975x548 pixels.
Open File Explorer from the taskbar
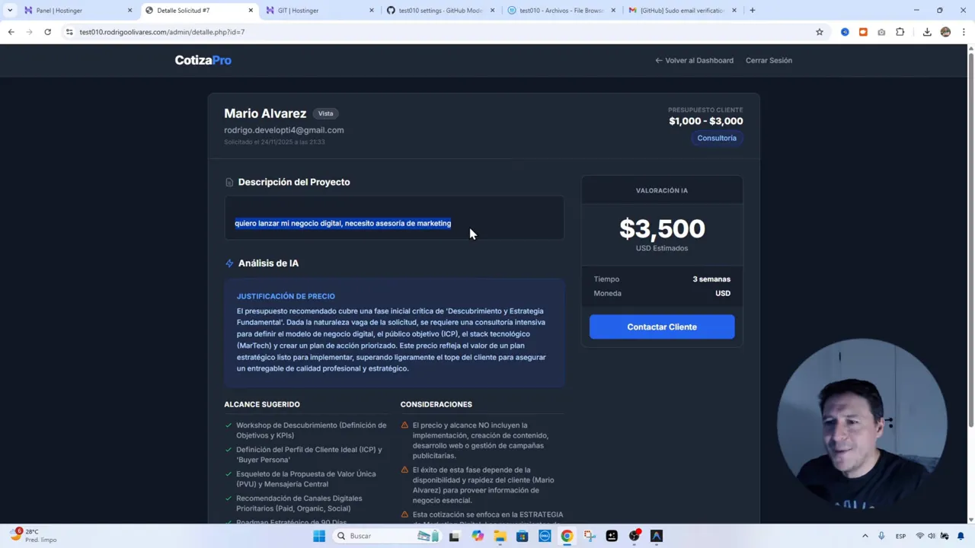(500, 536)
